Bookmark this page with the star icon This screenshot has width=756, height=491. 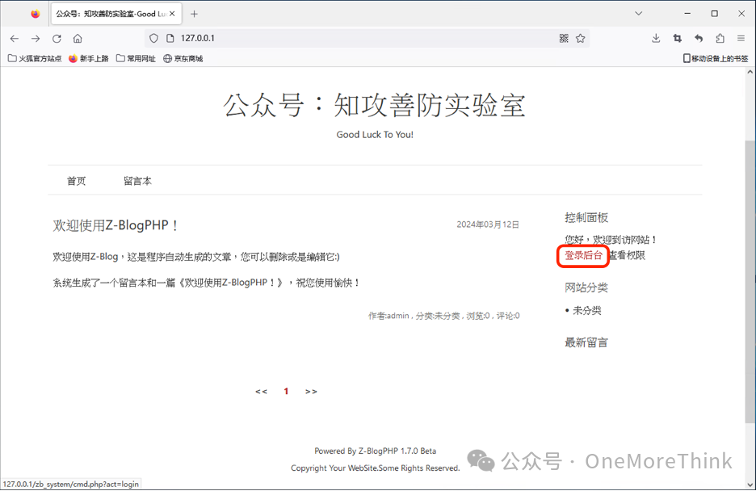point(581,38)
